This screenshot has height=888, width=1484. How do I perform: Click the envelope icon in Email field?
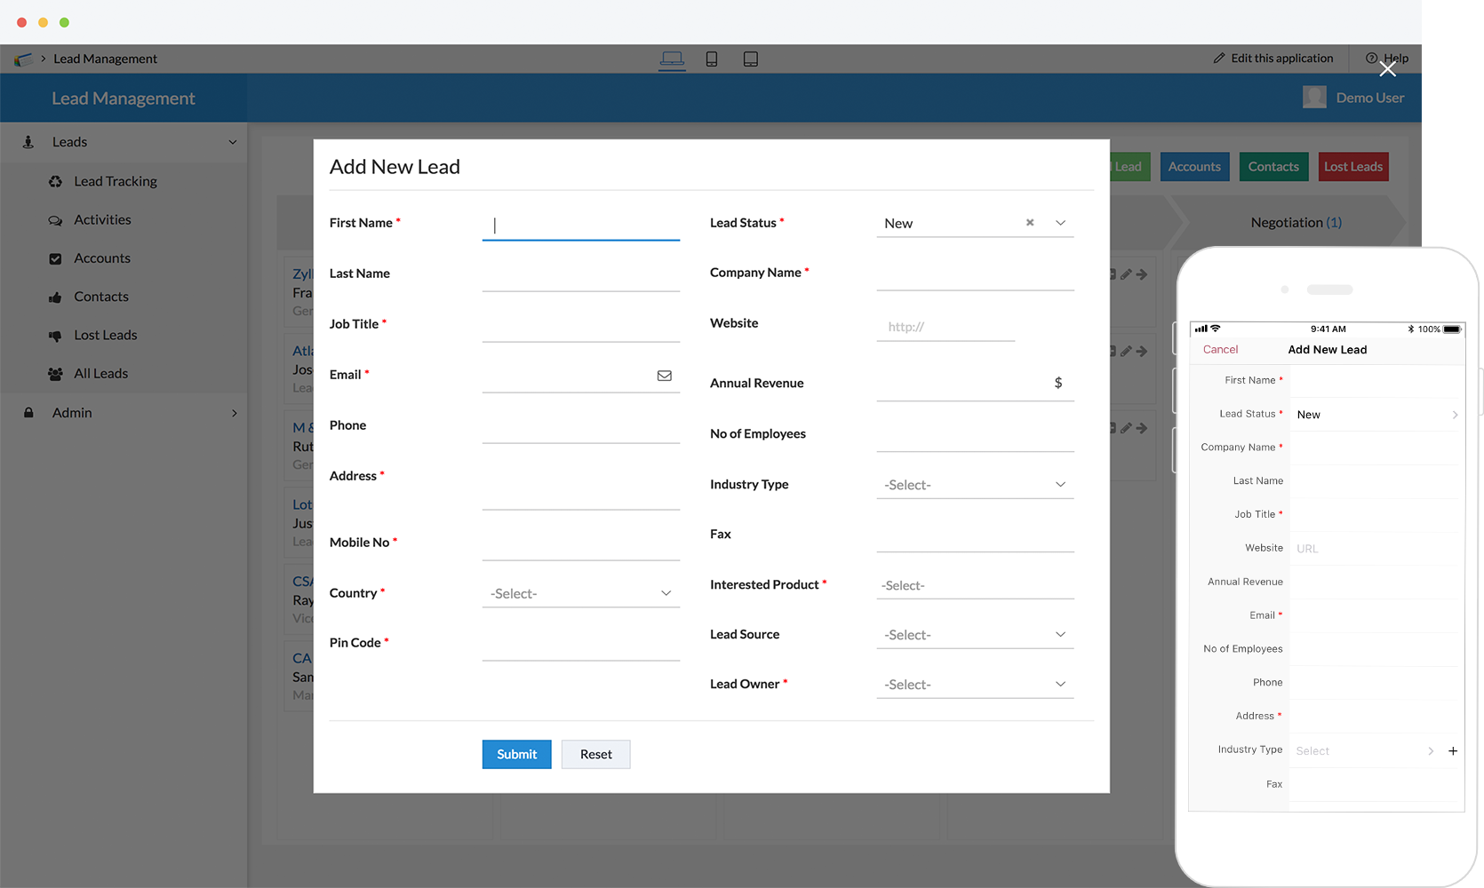click(x=664, y=376)
